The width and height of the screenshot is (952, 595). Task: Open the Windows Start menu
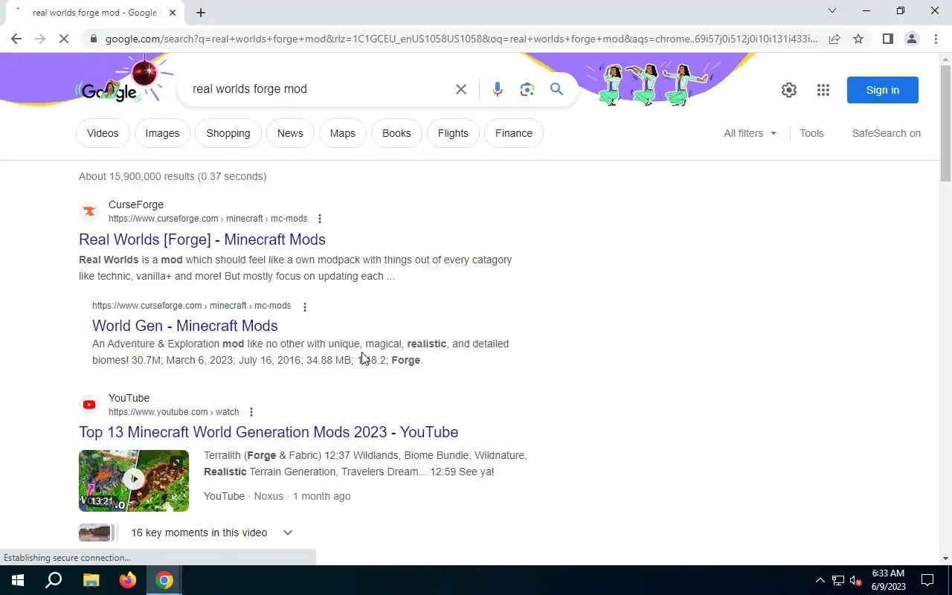(18, 580)
